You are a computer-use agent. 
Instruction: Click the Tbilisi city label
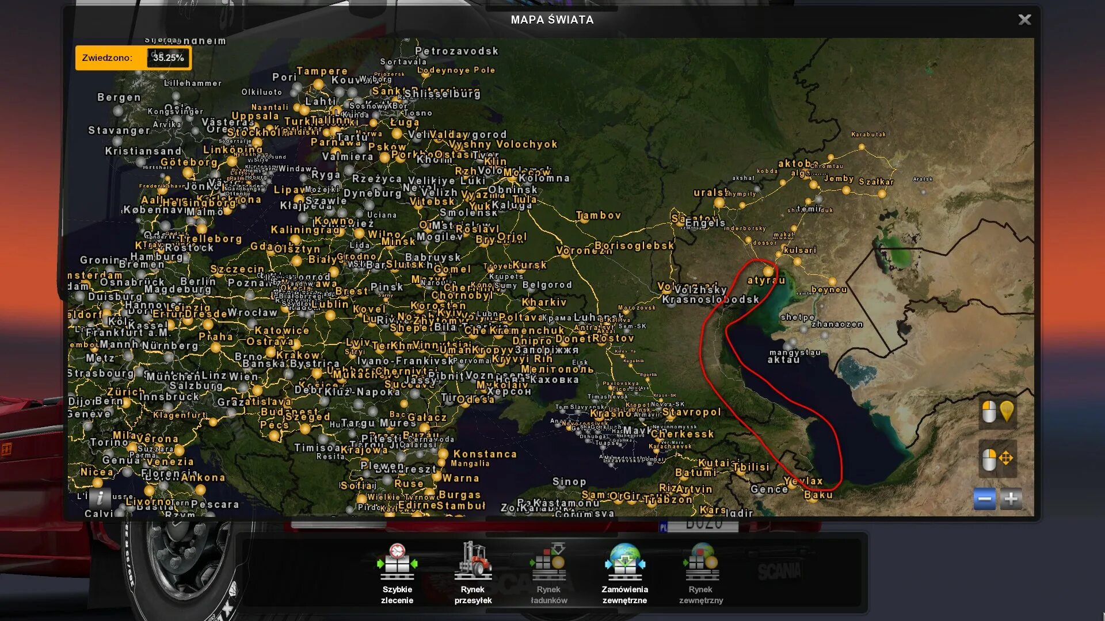click(x=751, y=467)
